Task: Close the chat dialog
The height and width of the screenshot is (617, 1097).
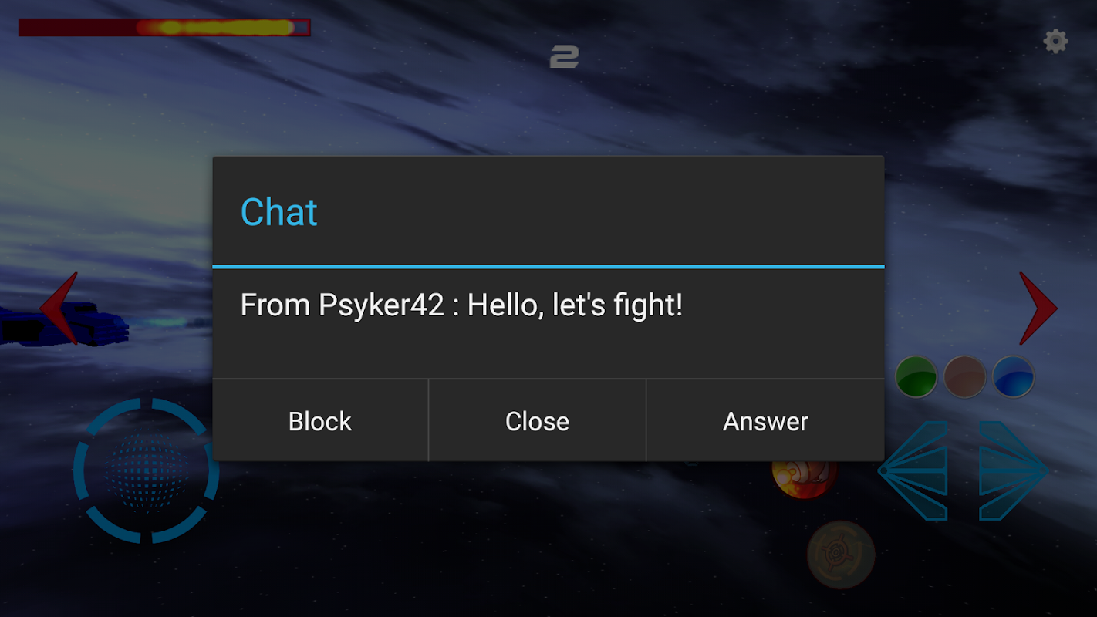Action: click(x=537, y=421)
